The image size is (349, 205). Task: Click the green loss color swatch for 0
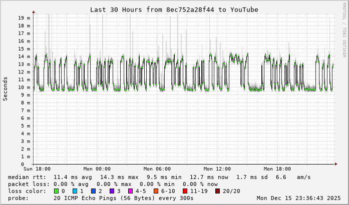click(56, 191)
